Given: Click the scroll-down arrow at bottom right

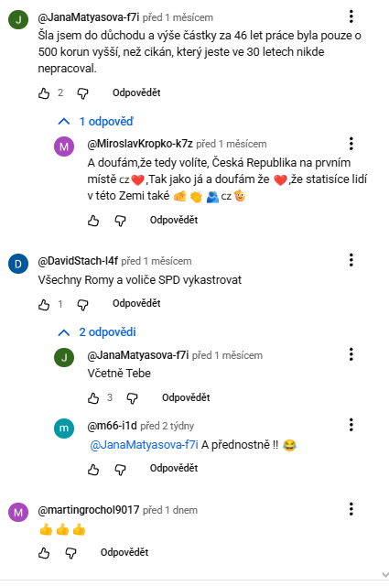Looking at the screenshot, I should pyautogui.click(x=385, y=575).
